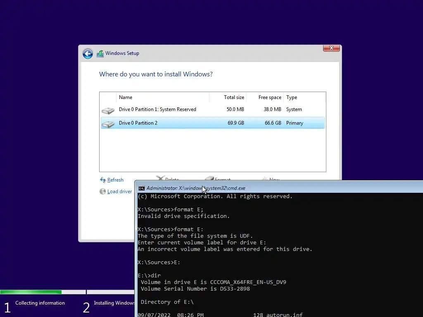The image size is (423, 317).
Task: Click the Free space column header
Action: coord(265,97)
